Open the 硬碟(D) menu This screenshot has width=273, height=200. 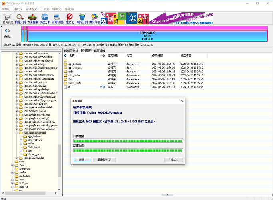click(18, 9)
